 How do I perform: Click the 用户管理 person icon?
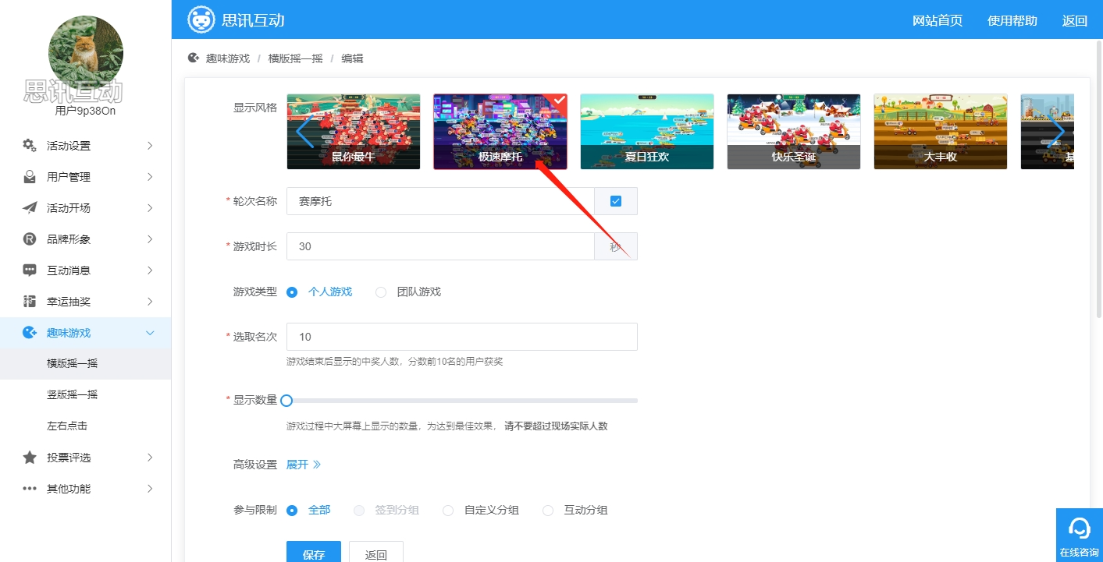click(x=30, y=177)
